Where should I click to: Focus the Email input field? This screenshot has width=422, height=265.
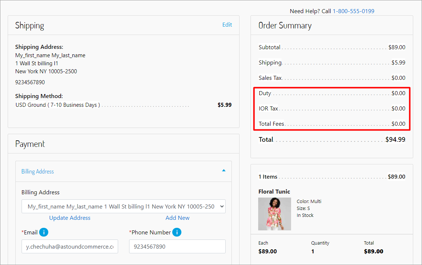pyautogui.click(x=69, y=246)
